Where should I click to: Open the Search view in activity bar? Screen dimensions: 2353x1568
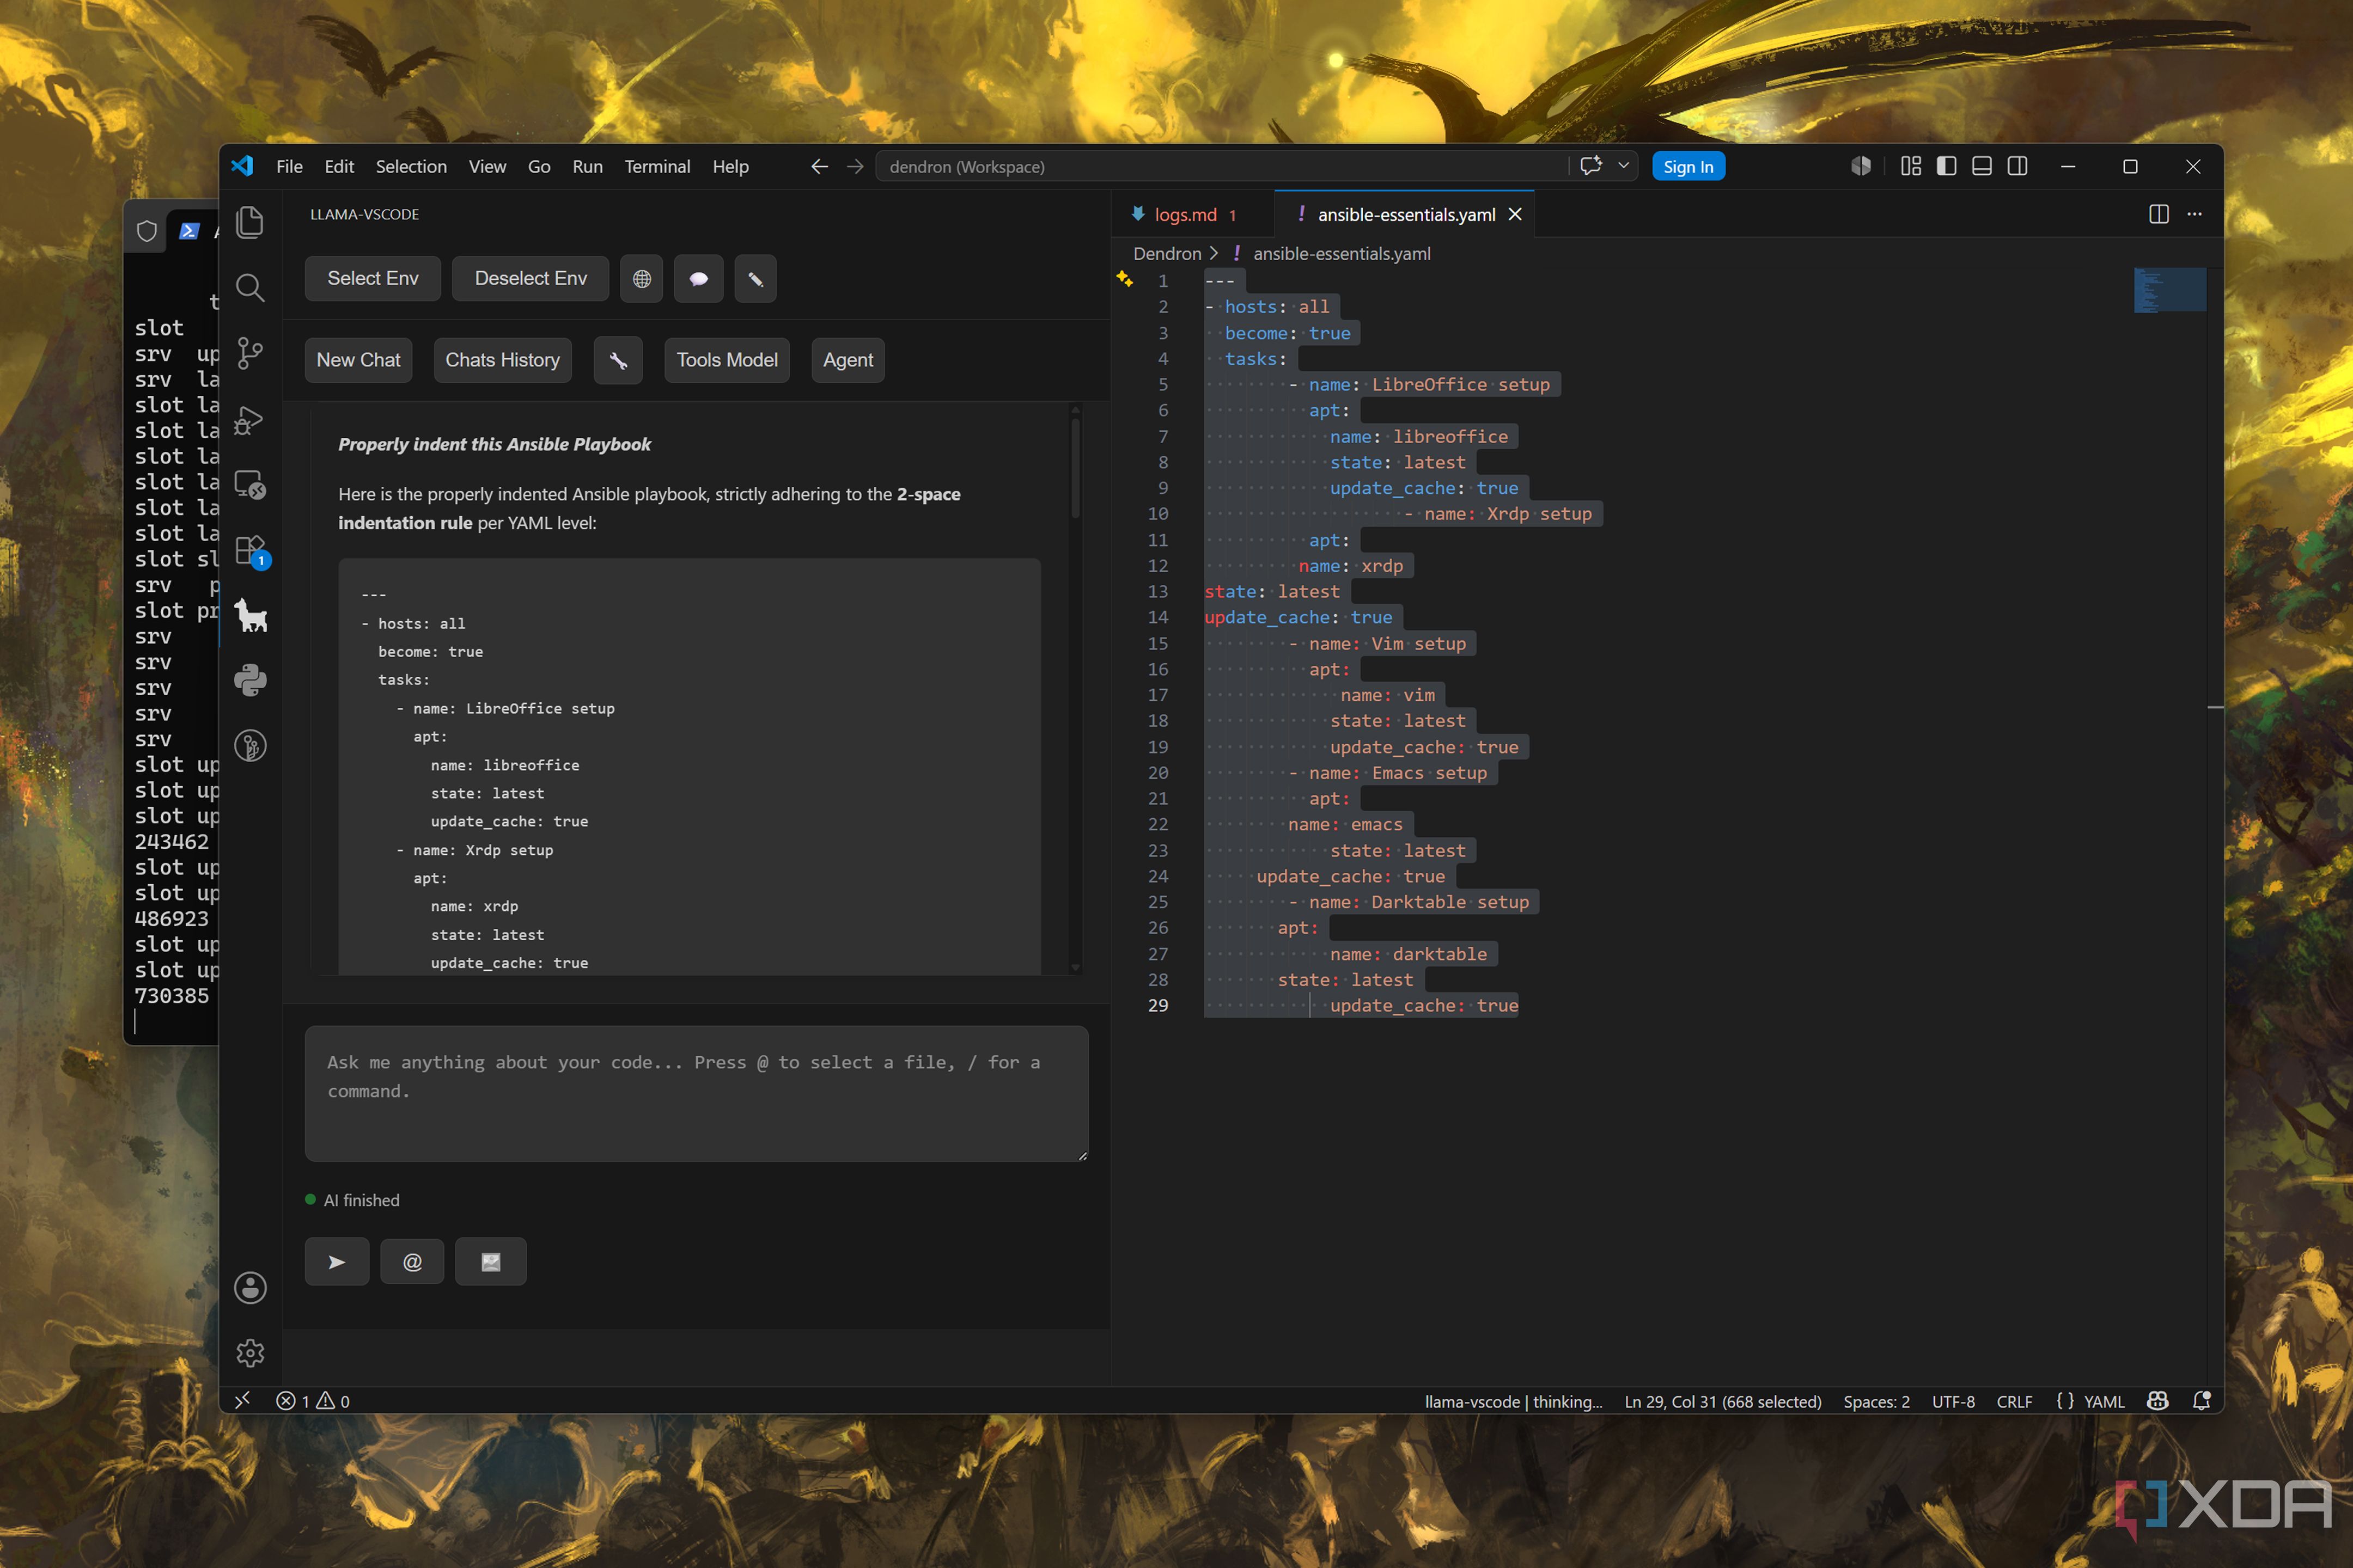click(250, 288)
